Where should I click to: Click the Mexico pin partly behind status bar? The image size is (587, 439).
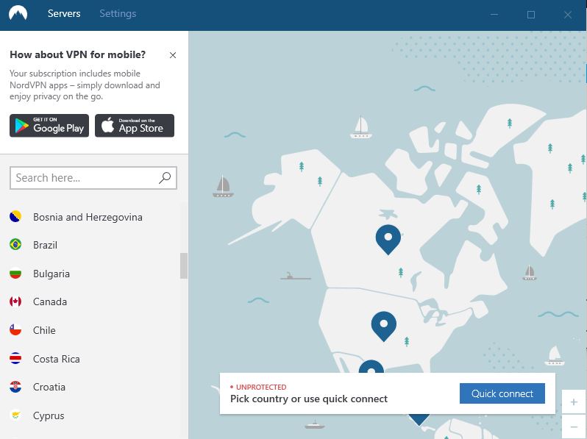371,366
